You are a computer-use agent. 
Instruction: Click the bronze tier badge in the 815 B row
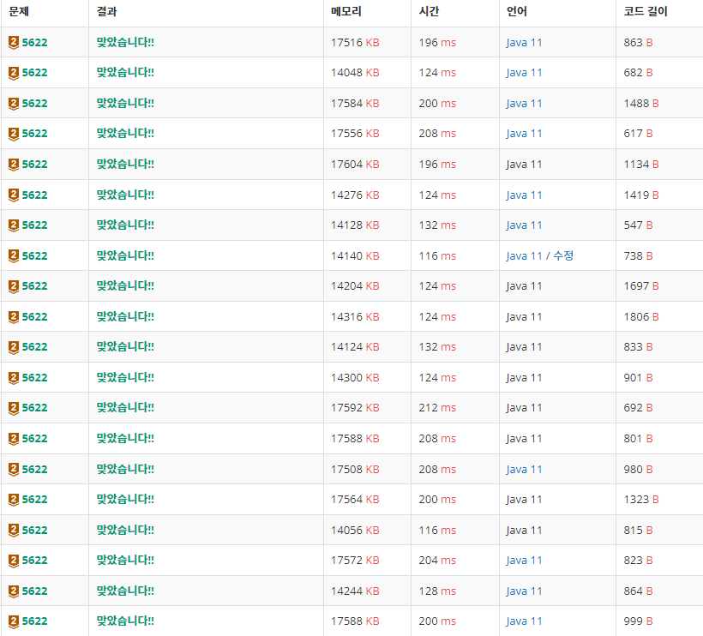click(14, 531)
